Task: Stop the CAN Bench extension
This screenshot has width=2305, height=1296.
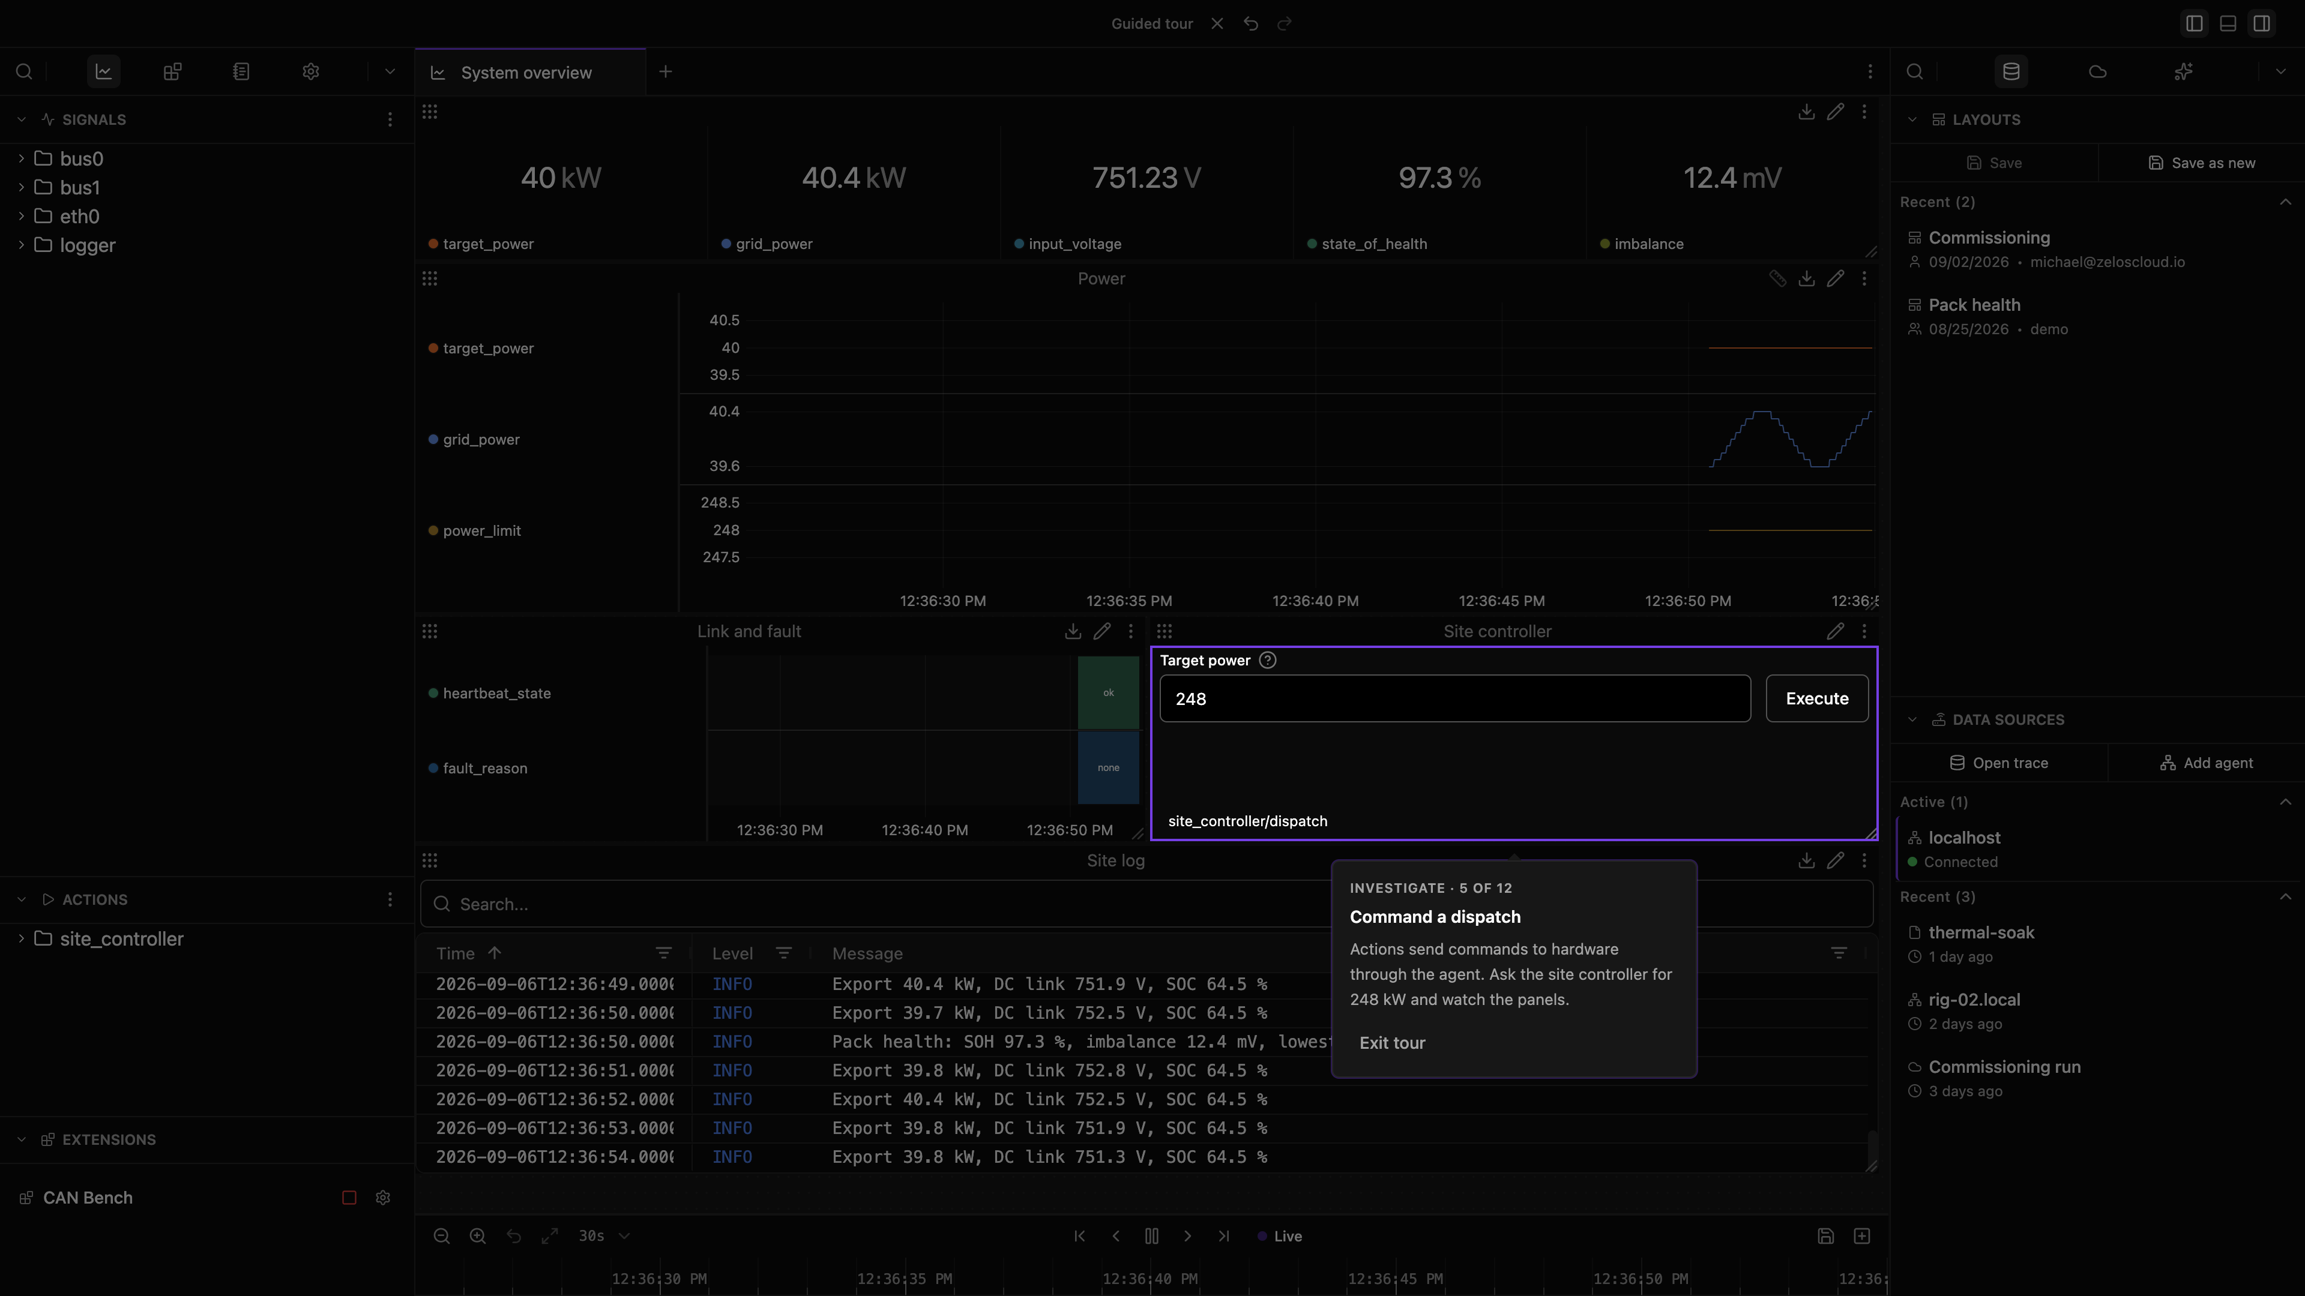Action: (349, 1198)
